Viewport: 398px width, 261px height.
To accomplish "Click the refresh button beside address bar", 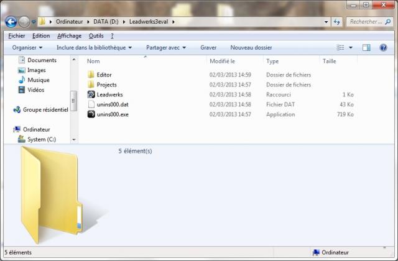I will pos(337,22).
